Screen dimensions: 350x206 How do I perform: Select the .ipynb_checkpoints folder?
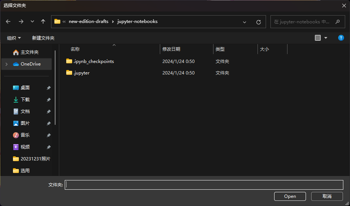(x=94, y=61)
